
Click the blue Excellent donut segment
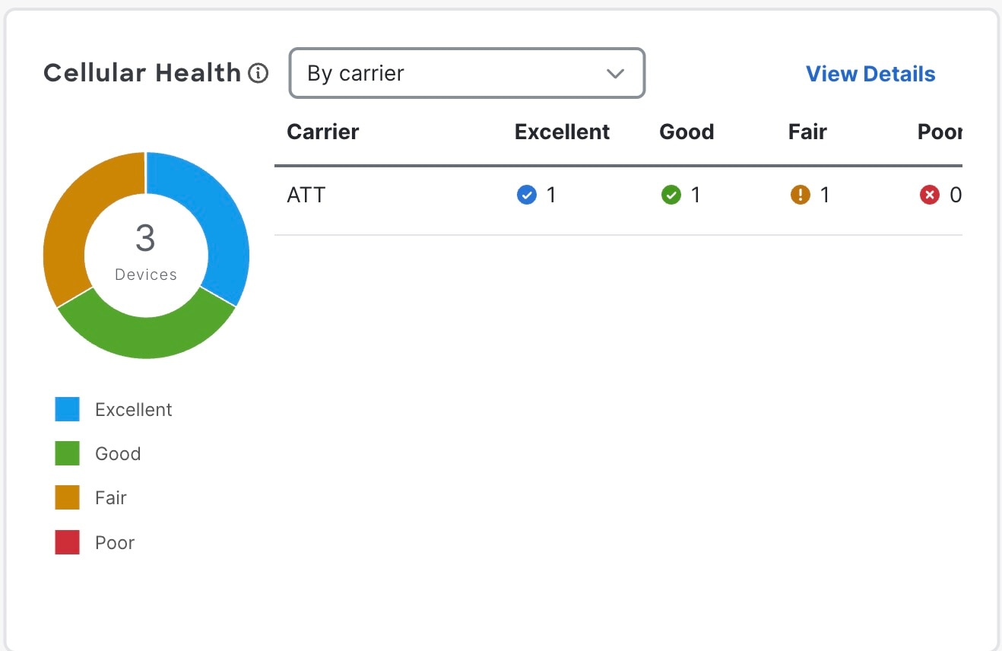tap(220, 221)
